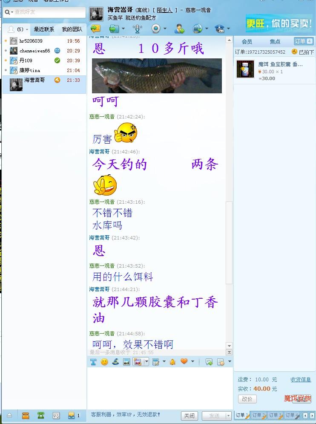Select the 订单 2 tab

coord(259,415)
